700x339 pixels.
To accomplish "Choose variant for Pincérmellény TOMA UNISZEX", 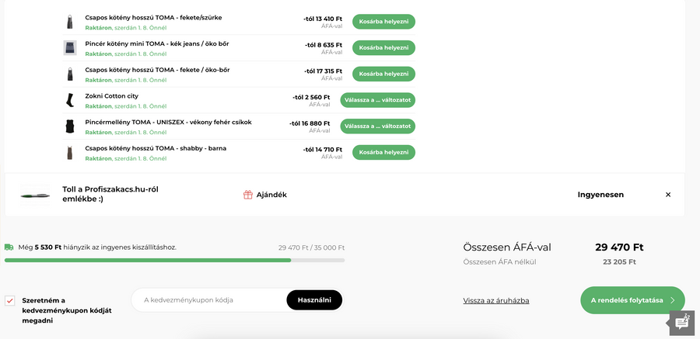I will click(377, 126).
